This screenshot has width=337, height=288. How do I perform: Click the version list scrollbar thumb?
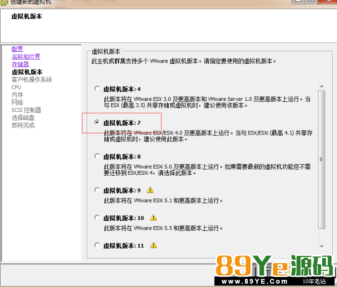pos(322,160)
